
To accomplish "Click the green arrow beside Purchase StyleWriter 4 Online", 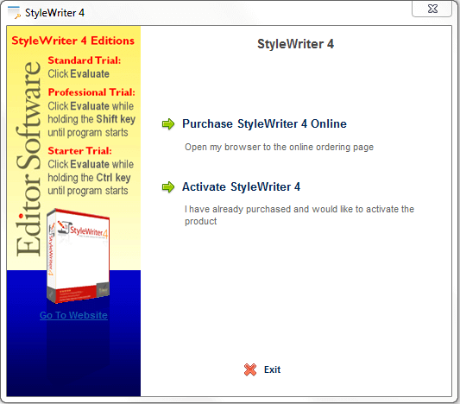I will click(x=168, y=124).
